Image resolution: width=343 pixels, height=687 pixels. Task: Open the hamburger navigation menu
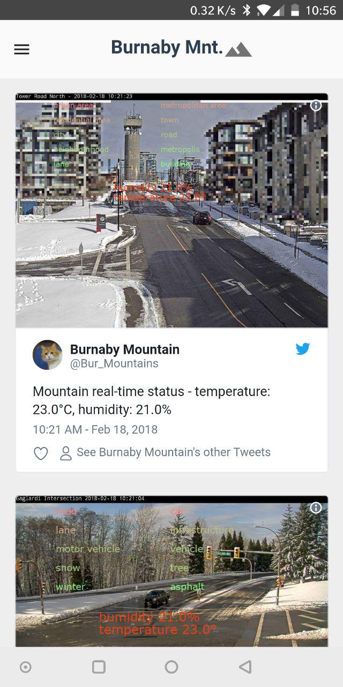point(21,49)
